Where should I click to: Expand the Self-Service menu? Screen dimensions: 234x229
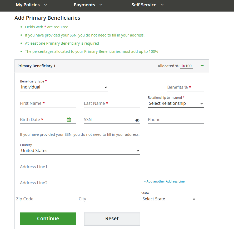pyautogui.click(x=147, y=5)
